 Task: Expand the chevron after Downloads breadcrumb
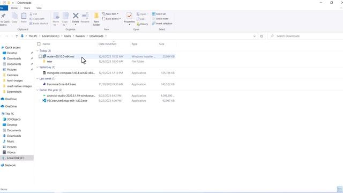pos(106,36)
